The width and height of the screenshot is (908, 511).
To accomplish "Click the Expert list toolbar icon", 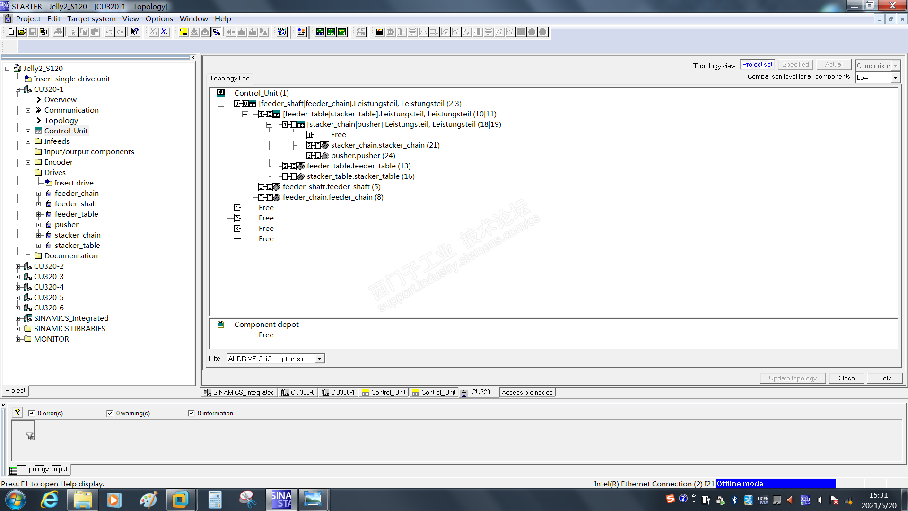I will (379, 32).
